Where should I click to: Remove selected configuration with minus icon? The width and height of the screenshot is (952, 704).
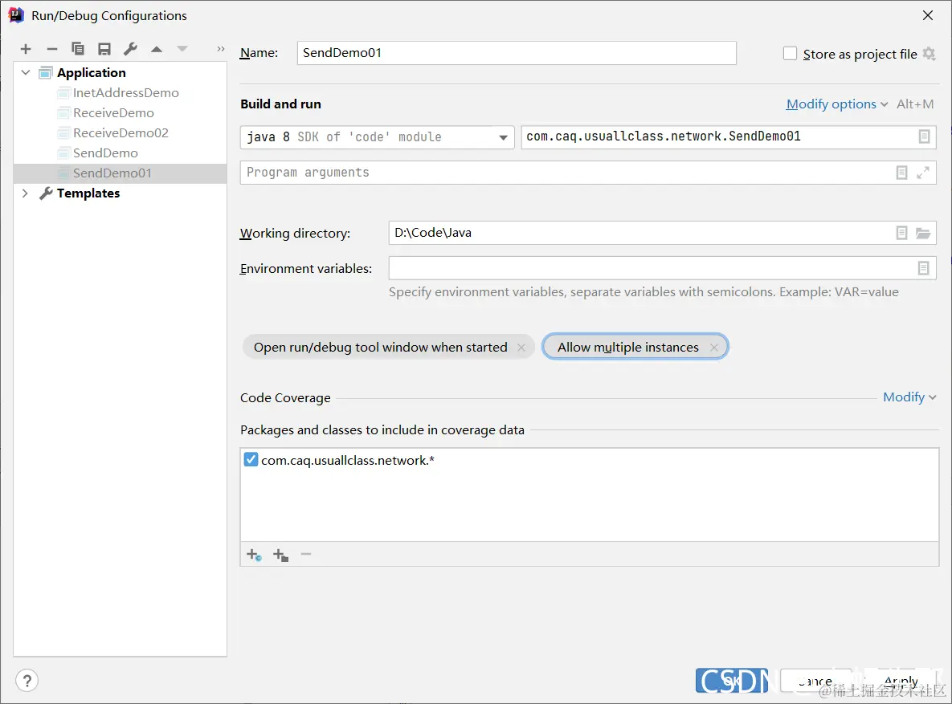coord(52,49)
